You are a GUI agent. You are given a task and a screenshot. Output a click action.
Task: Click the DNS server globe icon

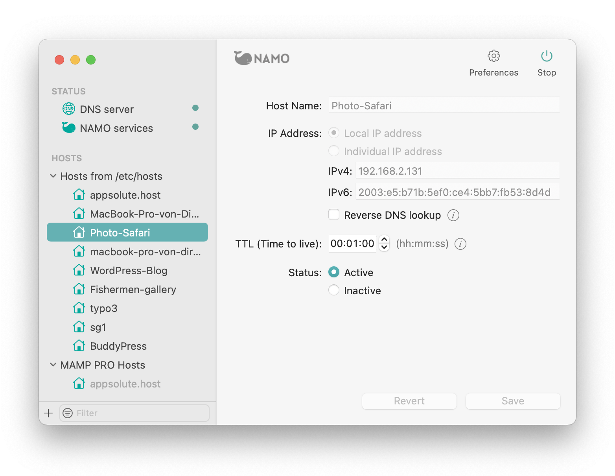pyautogui.click(x=69, y=109)
